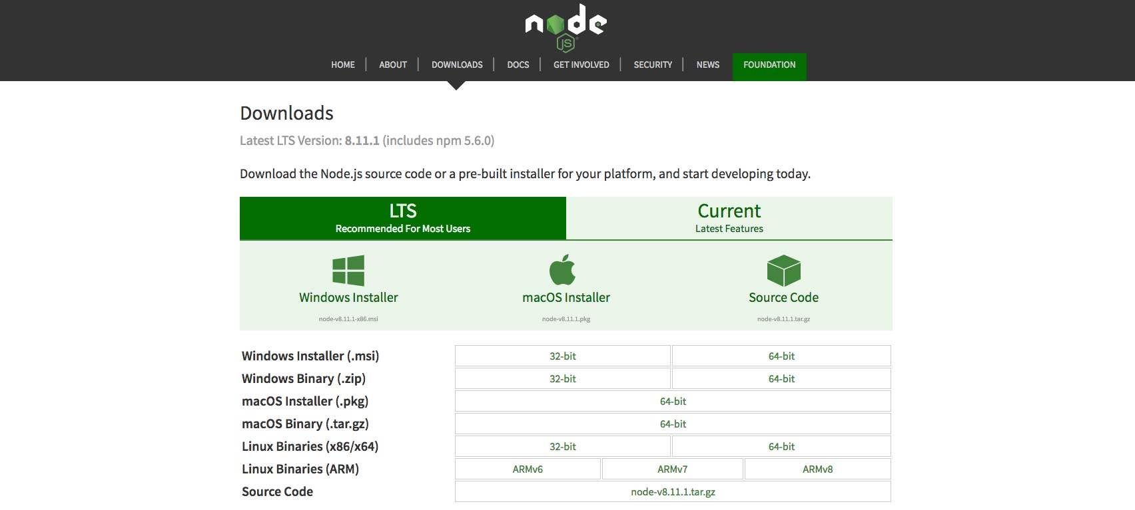This screenshot has height=510, width=1135.
Task: Click node-v8.11.1.tar.gz under the cube icon
Action: click(783, 319)
